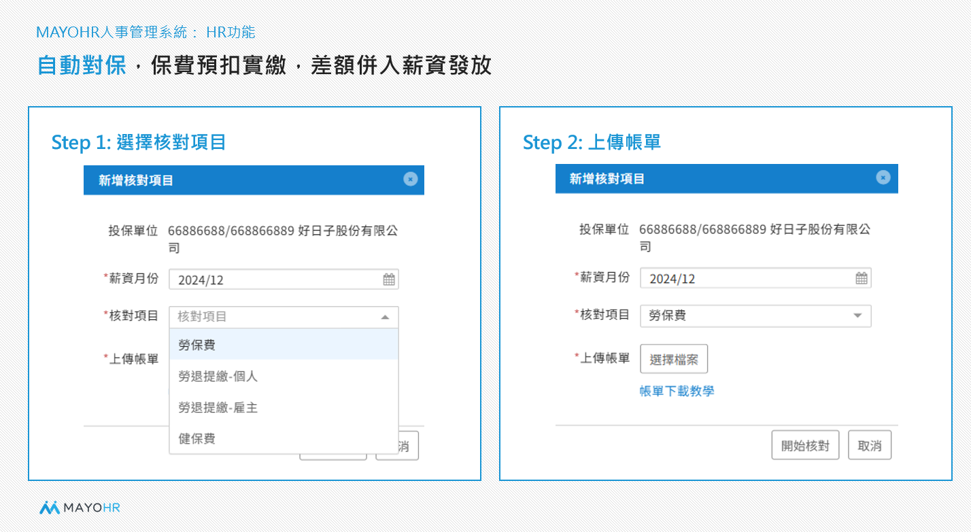
Task: Click the 選擇檔案 upload button
Action: 674,359
